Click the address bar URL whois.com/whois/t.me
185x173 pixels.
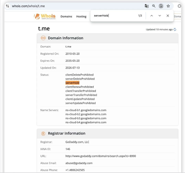(x=28, y=6)
